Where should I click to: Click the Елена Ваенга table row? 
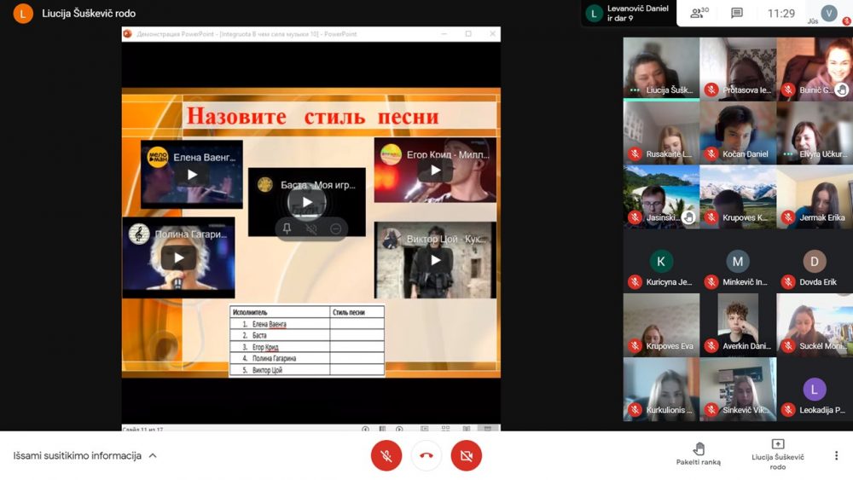point(307,324)
